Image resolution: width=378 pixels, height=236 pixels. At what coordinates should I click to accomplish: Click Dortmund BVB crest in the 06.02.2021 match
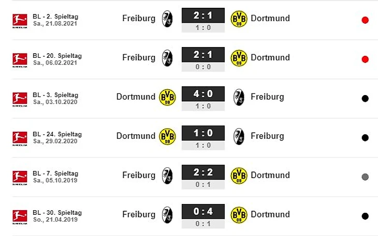[239, 57]
